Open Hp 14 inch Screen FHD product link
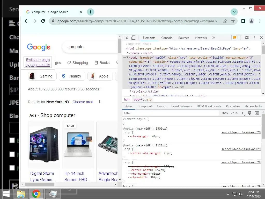Screen dimensions: 265x199 click(78, 176)
